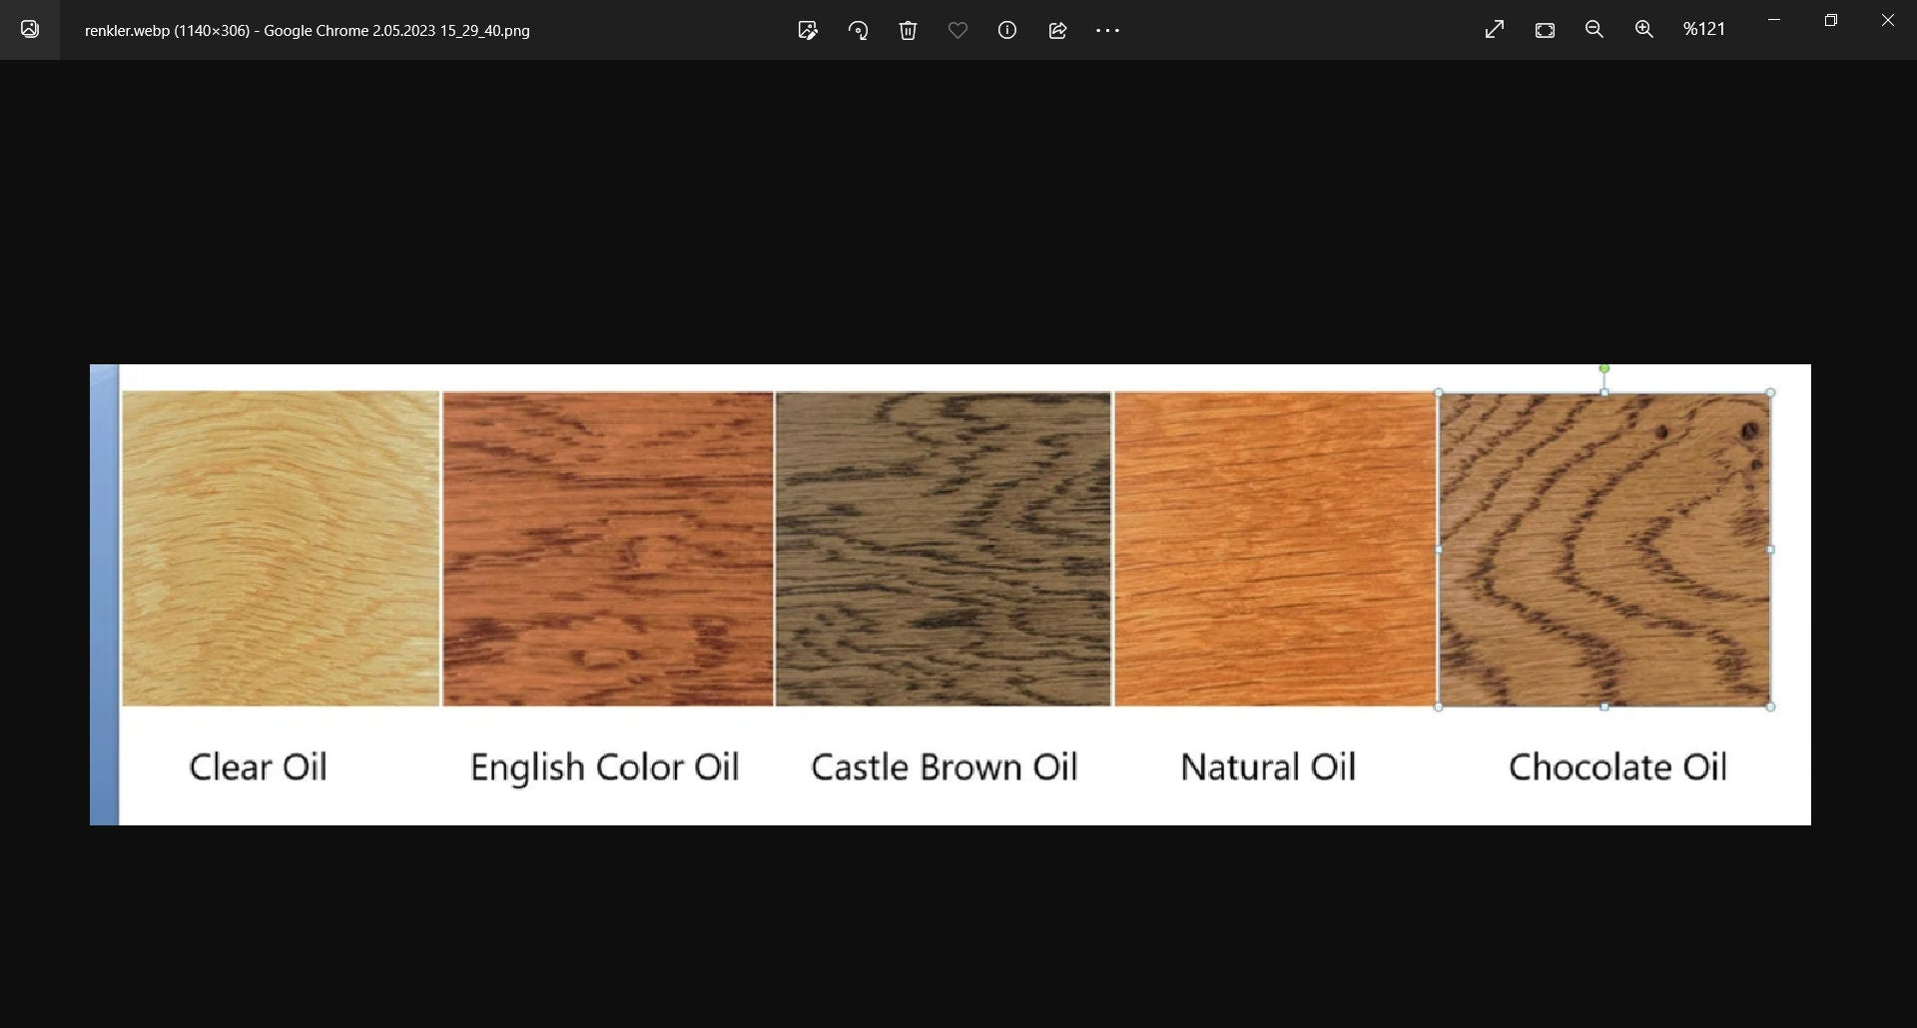Toggle the favorite heart icon
1917x1028 pixels.
click(x=958, y=30)
